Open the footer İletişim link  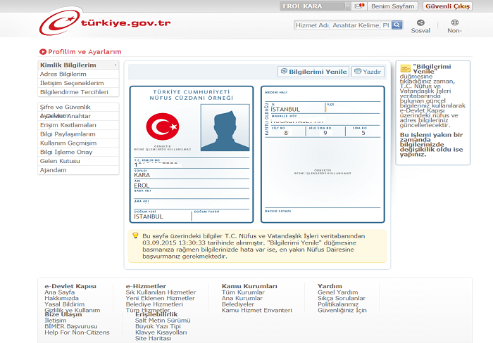click(56, 321)
